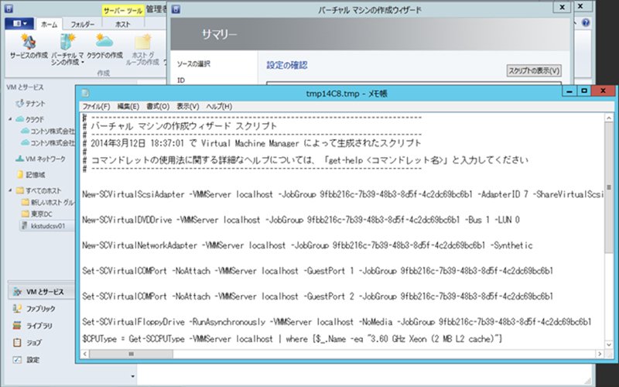Open the ヘルプ(H) menu in Notepad
The image size is (619, 387).
coord(219,106)
